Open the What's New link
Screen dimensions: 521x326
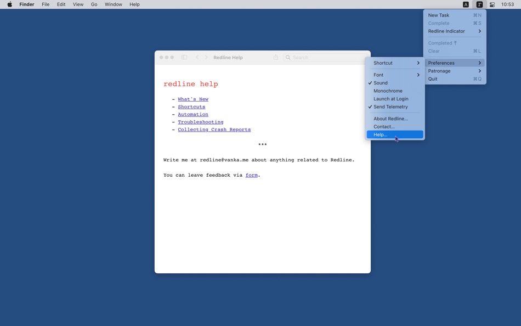tap(193, 99)
